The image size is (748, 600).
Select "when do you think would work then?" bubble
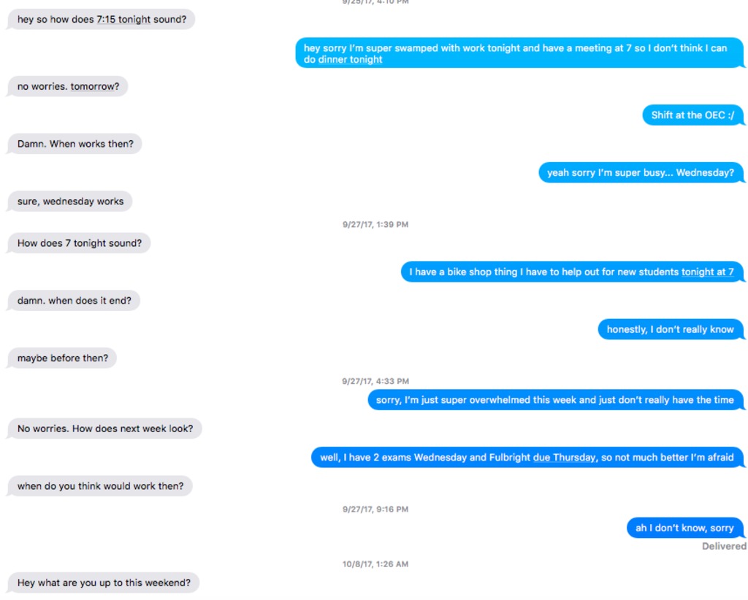coord(100,486)
